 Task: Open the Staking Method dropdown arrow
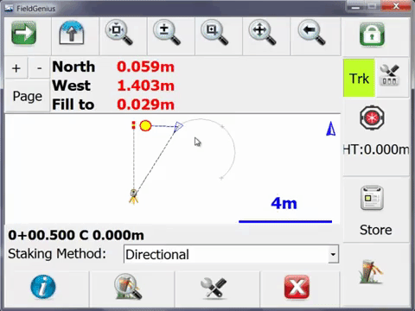point(333,254)
